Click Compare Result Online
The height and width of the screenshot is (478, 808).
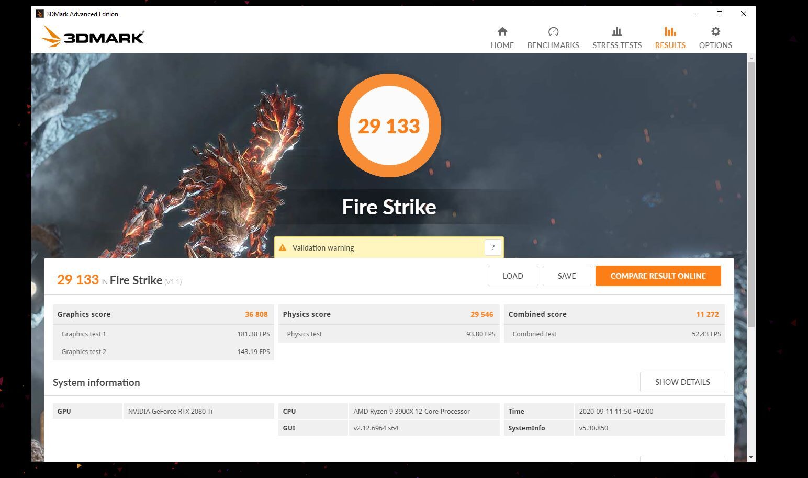pos(658,276)
